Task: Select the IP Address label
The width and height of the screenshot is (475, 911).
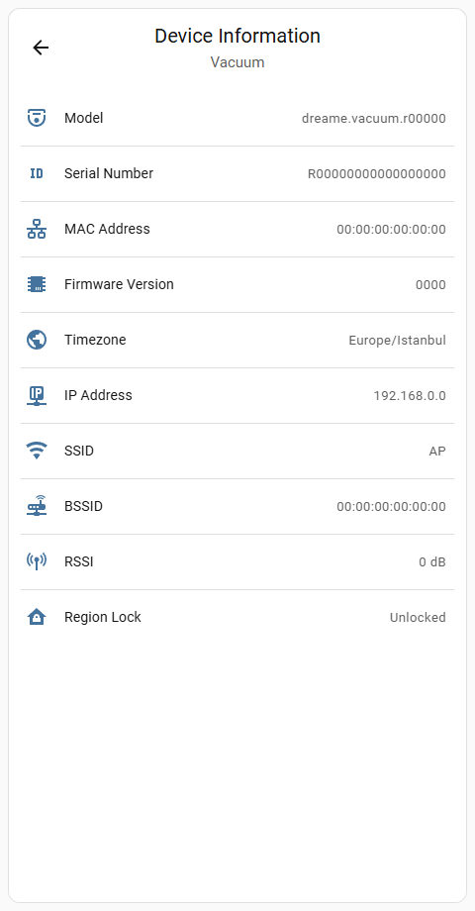Action: (x=98, y=395)
